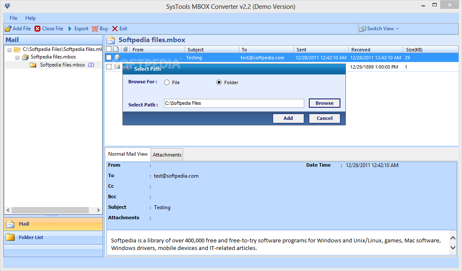Select the File radio button
The height and width of the screenshot is (271, 462).
167,82
